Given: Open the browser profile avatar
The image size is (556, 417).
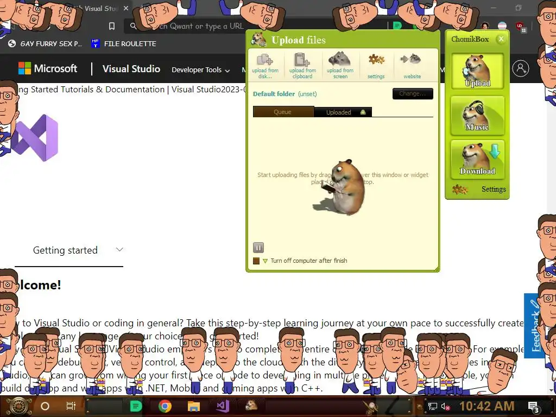Looking at the screenshot, I should click(485, 26).
